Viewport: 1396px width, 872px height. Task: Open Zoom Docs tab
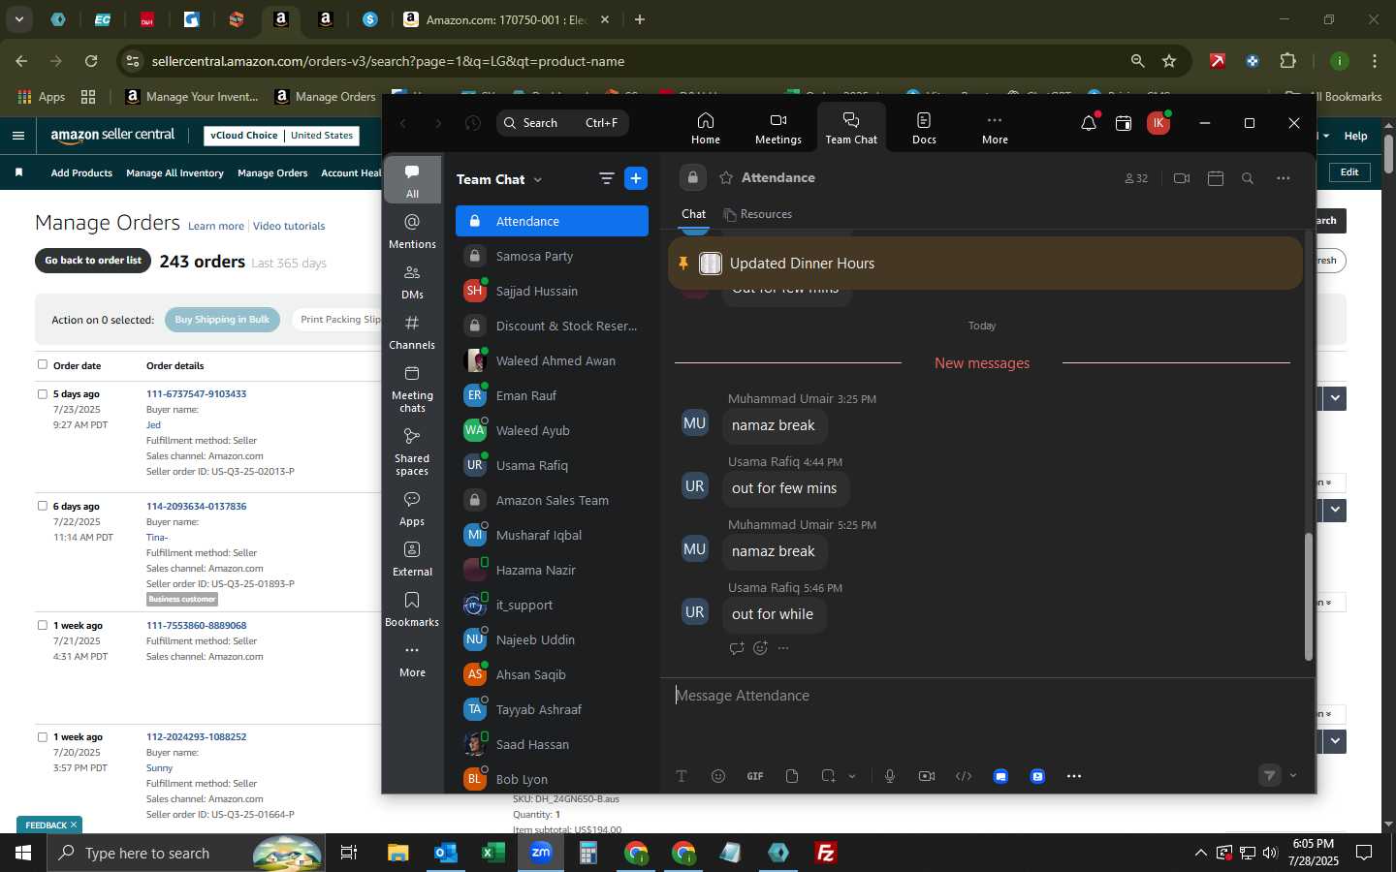click(924, 128)
